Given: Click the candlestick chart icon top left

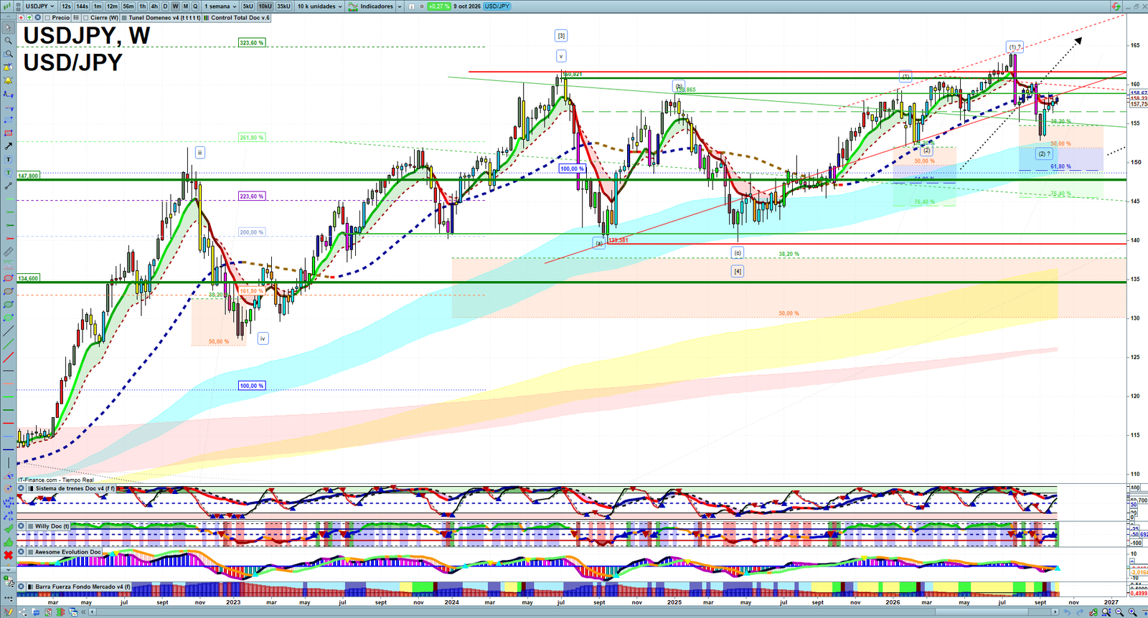Looking at the screenshot, I should [x=7, y=6].
